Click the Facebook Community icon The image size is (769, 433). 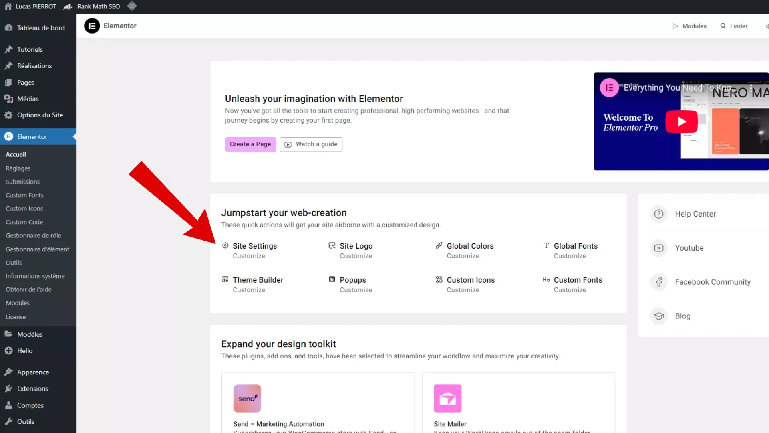[x=659, y=282]
